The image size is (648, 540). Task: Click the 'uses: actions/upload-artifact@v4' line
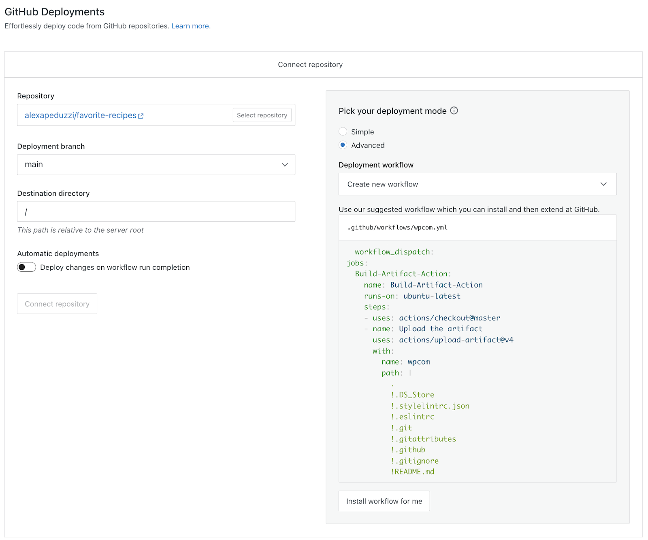coord(443,340)
